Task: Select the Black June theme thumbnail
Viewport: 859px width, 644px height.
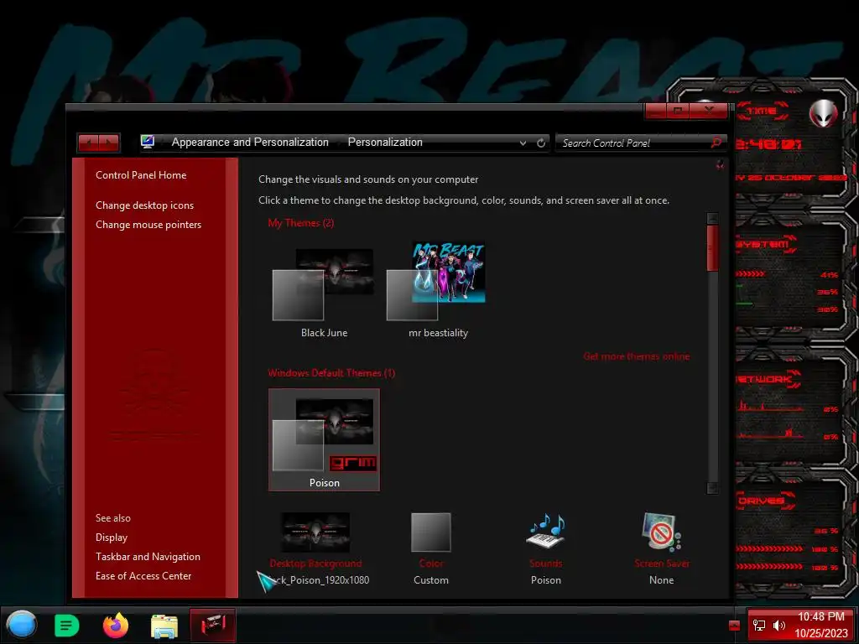Action: 323,285
